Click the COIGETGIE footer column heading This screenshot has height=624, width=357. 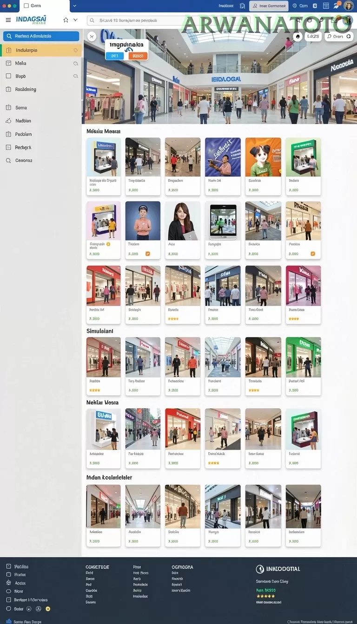point(98,567)
